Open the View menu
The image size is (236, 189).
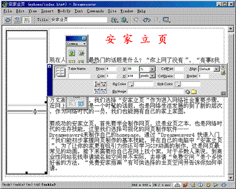(33, 11)
